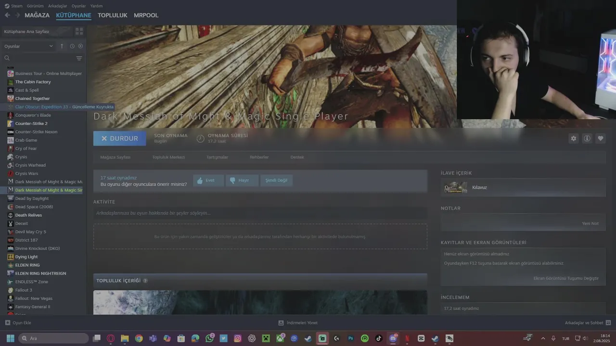This screenshot has width=616, height=346.
Task: Open community content screenshot thumbnail
Action: 260,302
